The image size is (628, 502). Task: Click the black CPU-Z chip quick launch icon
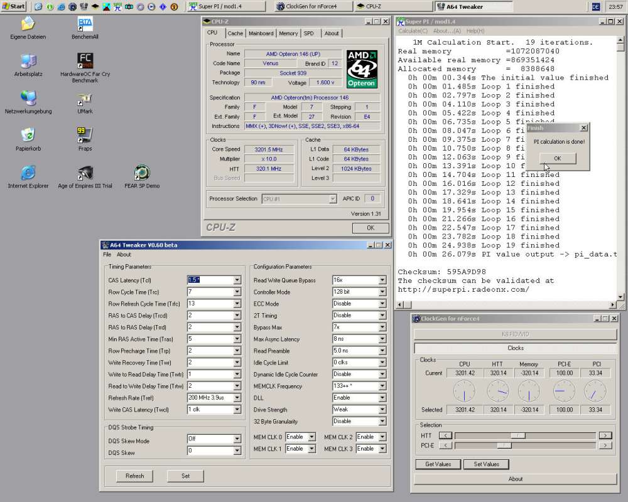(95, 7)
